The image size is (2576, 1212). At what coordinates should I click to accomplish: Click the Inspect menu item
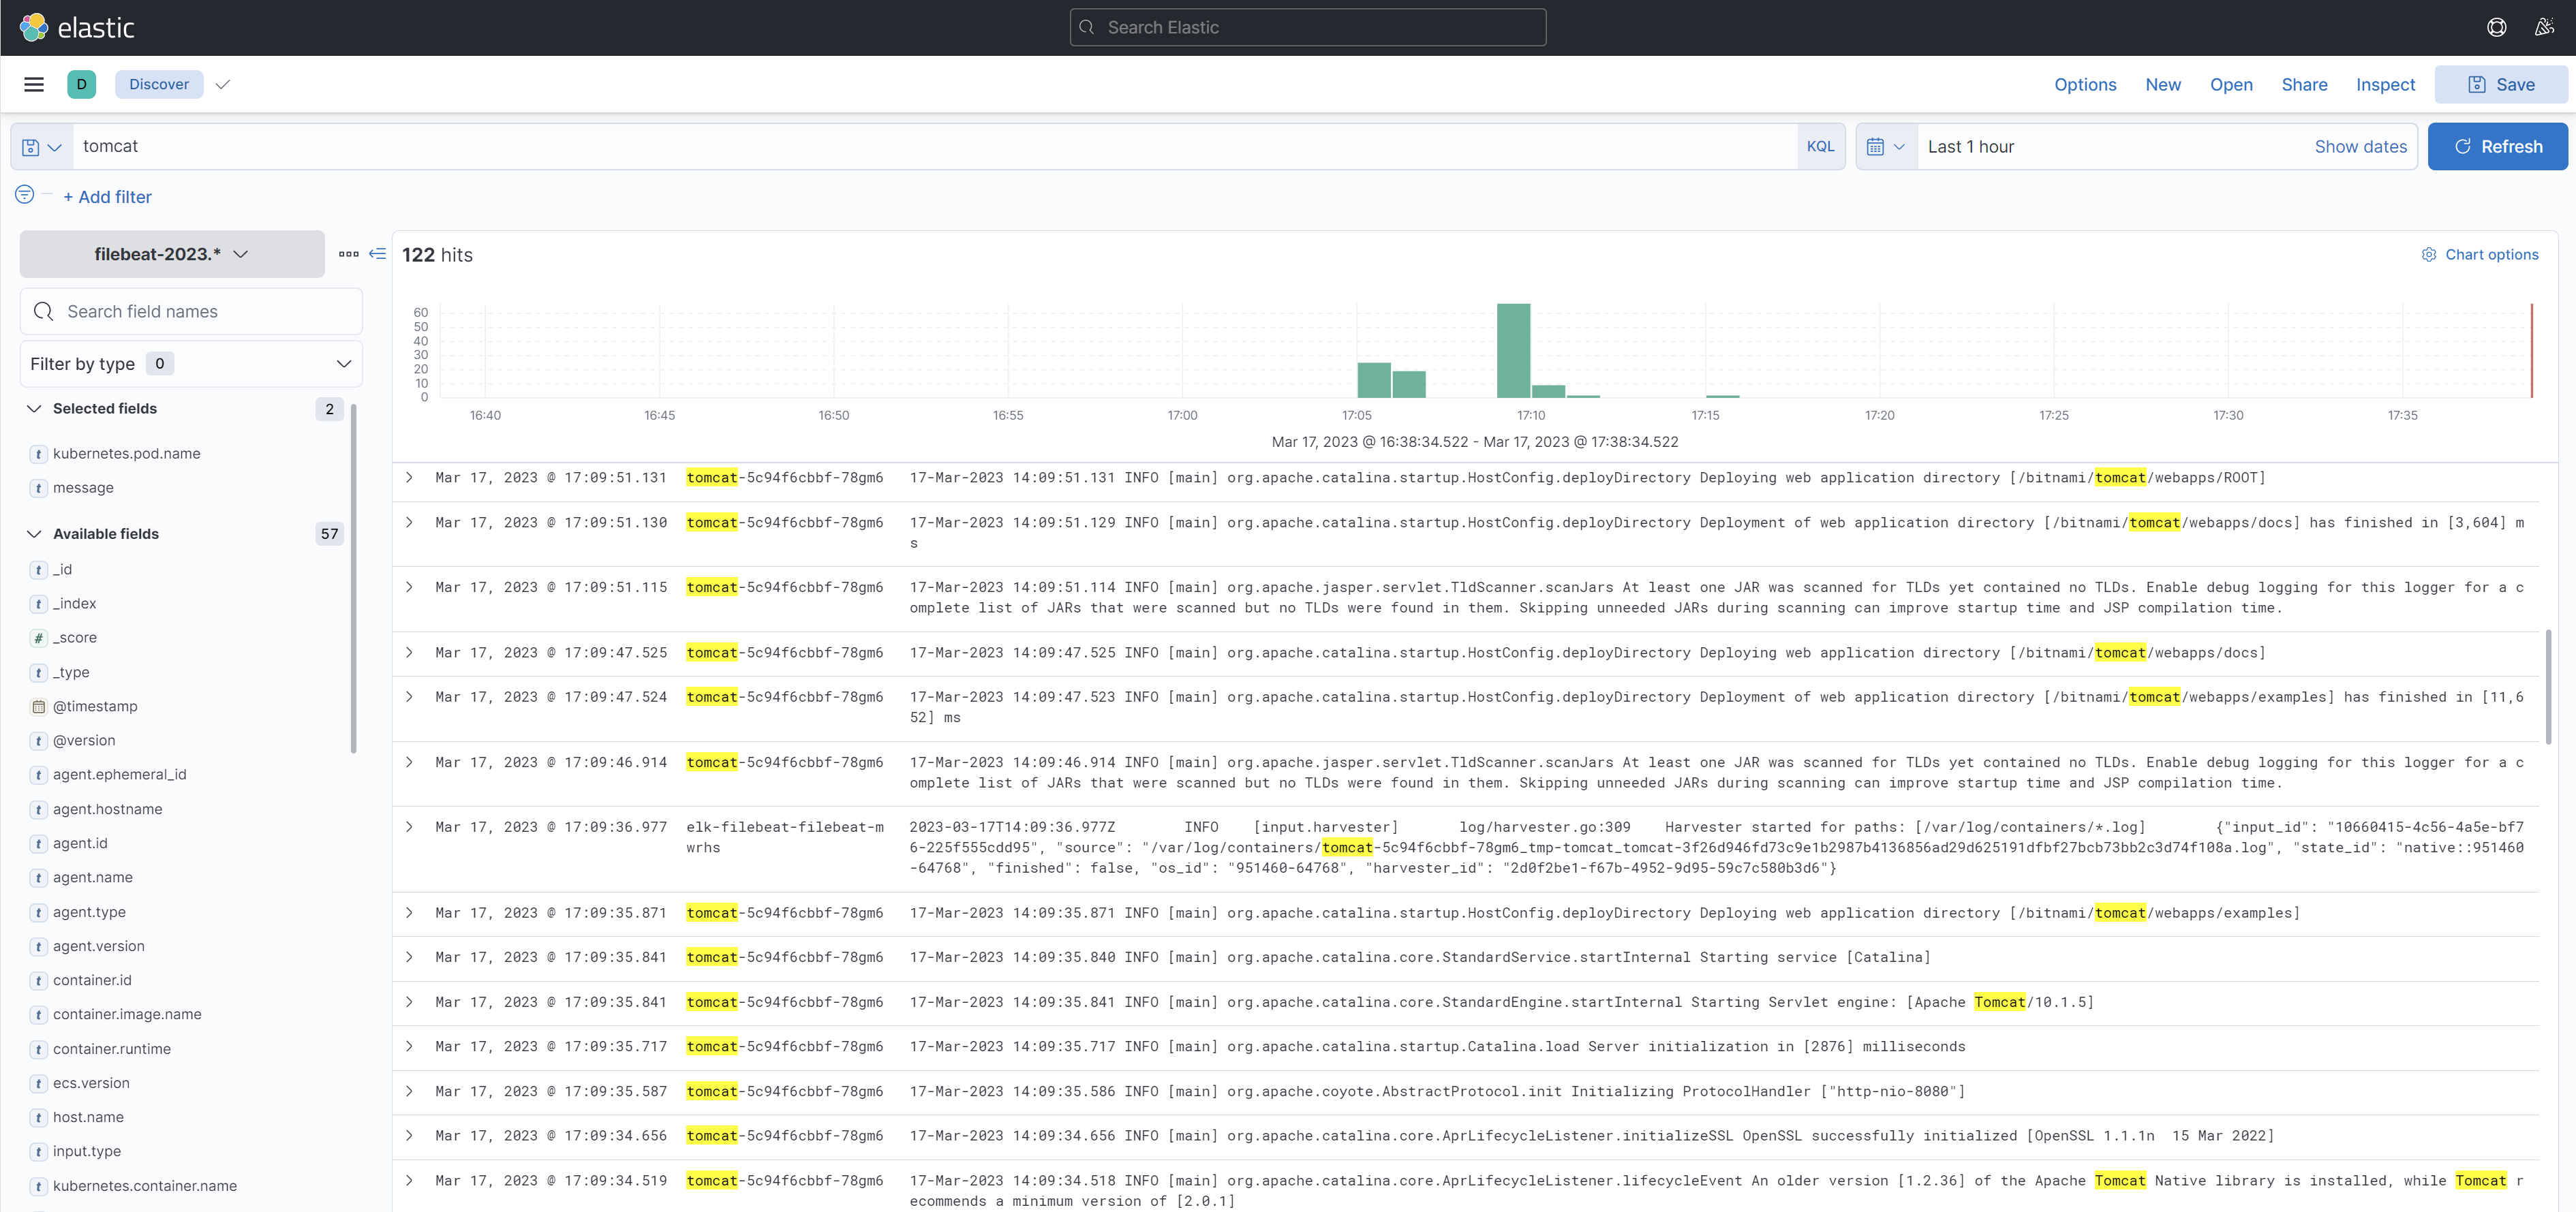pos(2385,84)
